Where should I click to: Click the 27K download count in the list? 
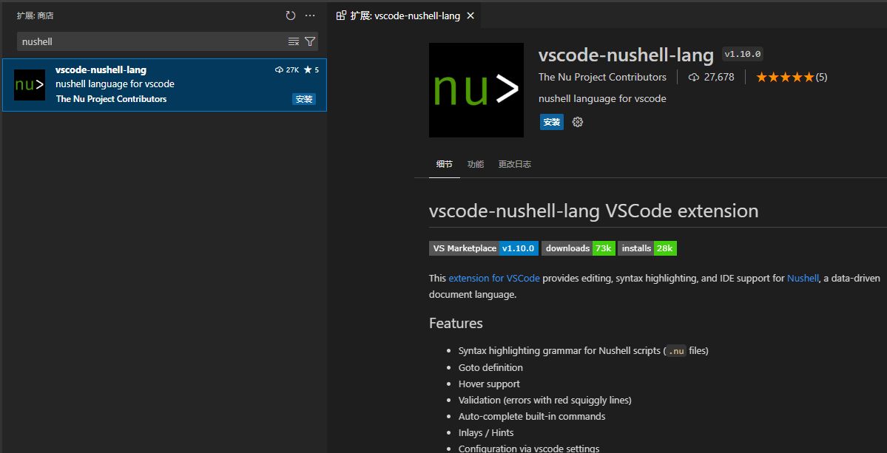click(287, 70)
